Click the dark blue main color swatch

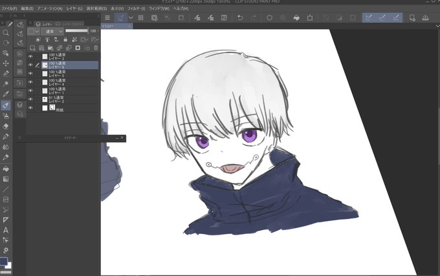pyautogui.click(x=3, y=261)
